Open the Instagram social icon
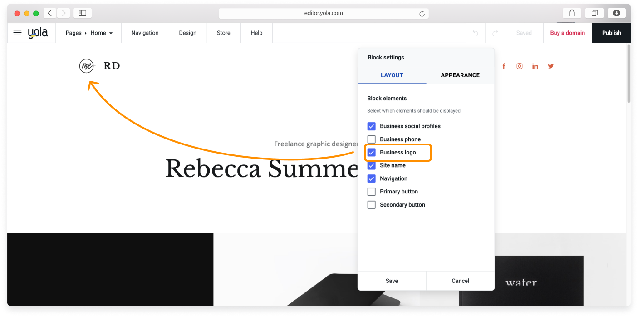638x317 pixels. point(520,66)
